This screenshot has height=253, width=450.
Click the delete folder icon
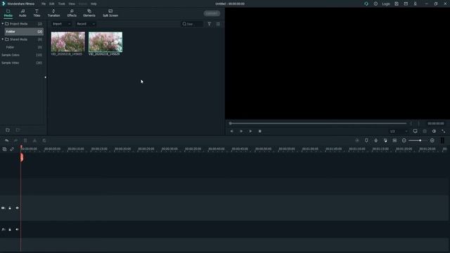coord(18,130)
